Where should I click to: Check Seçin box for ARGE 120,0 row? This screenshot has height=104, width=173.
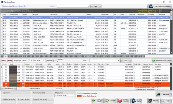pyautogui.click(x=6, y=67)
